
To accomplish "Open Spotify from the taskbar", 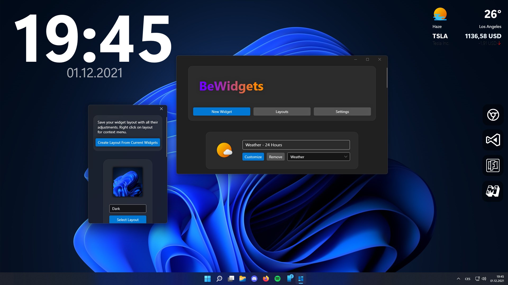I will (278, 279).
